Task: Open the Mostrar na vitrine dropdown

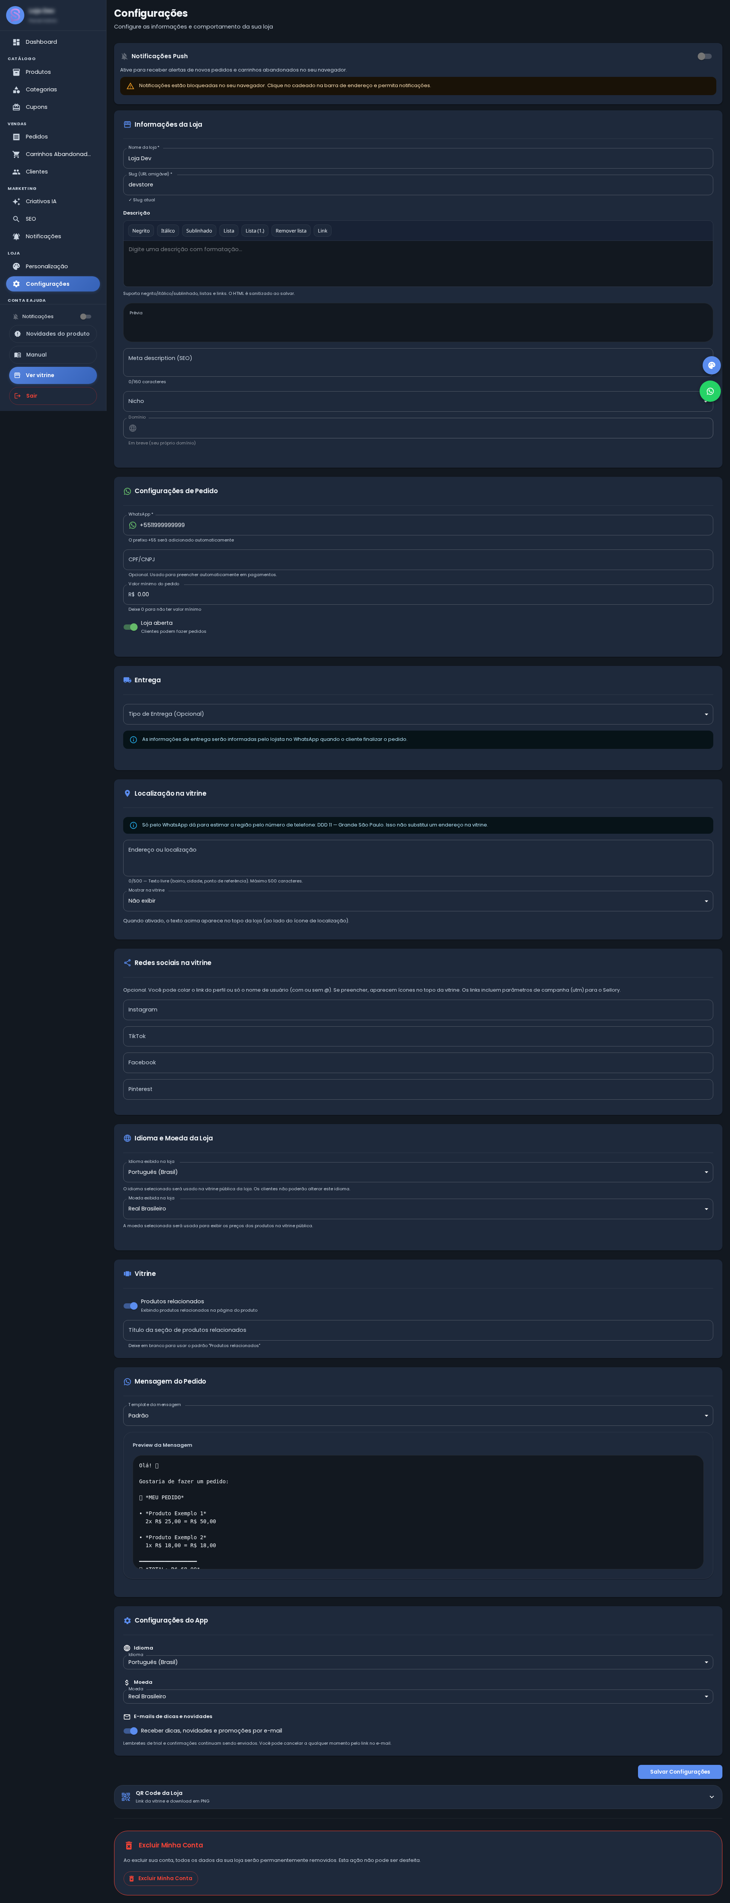Action: pyautogui.click(x=418, y=901)
